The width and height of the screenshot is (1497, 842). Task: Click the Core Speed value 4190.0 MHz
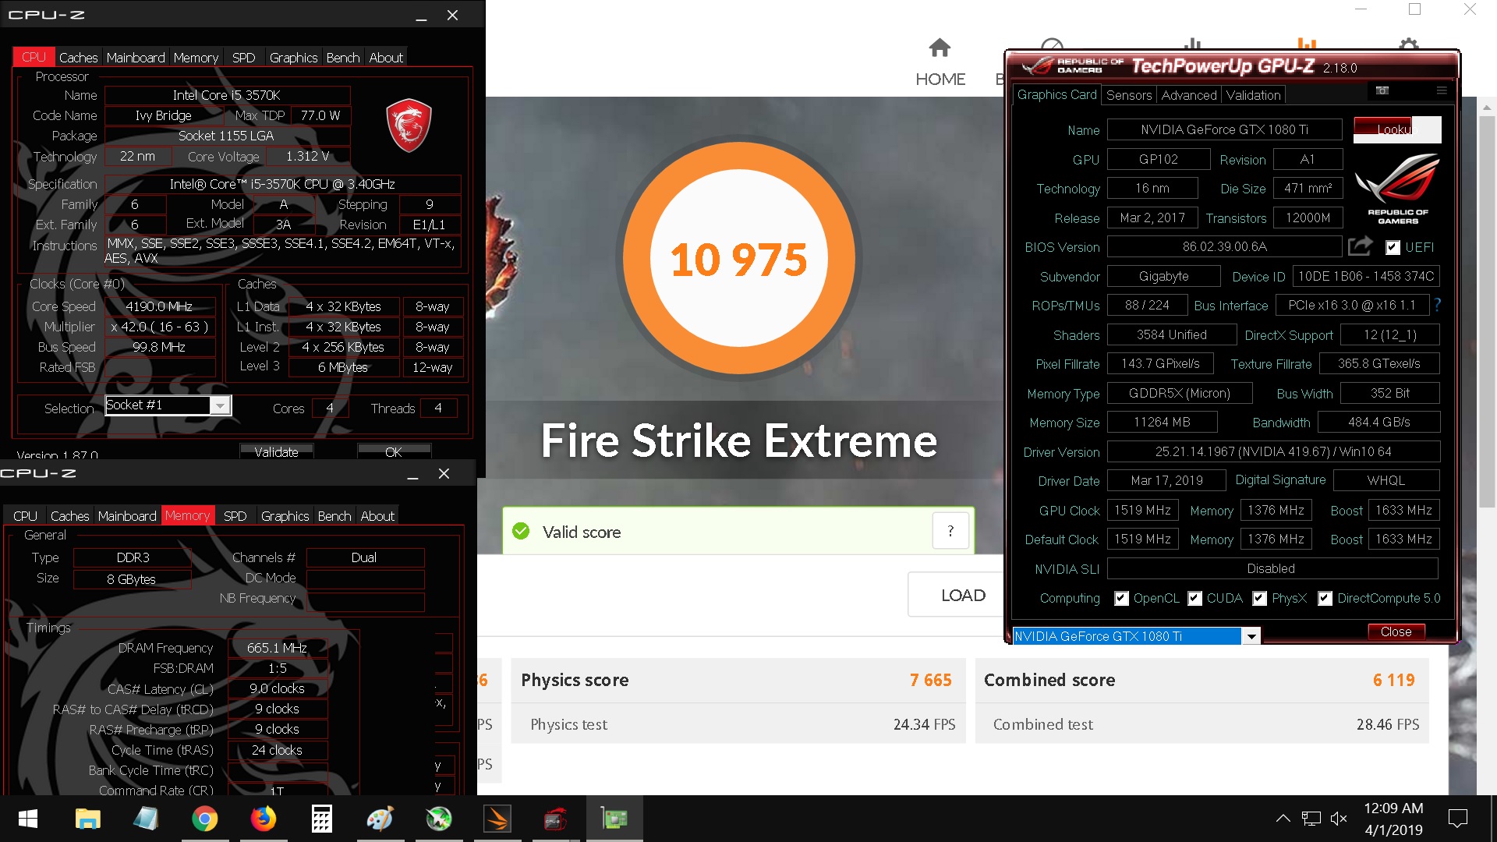tap(159, 306)
